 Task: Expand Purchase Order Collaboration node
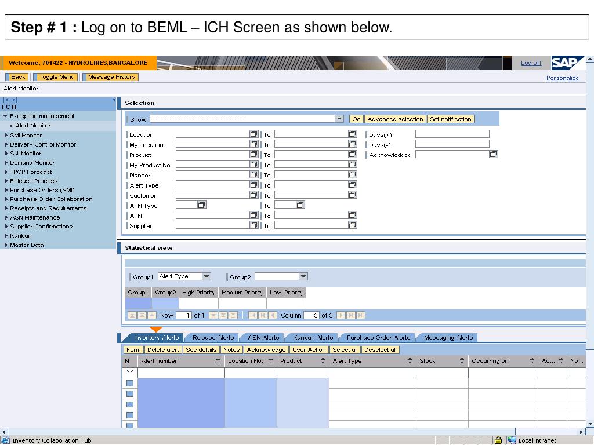tap(6, 199)
